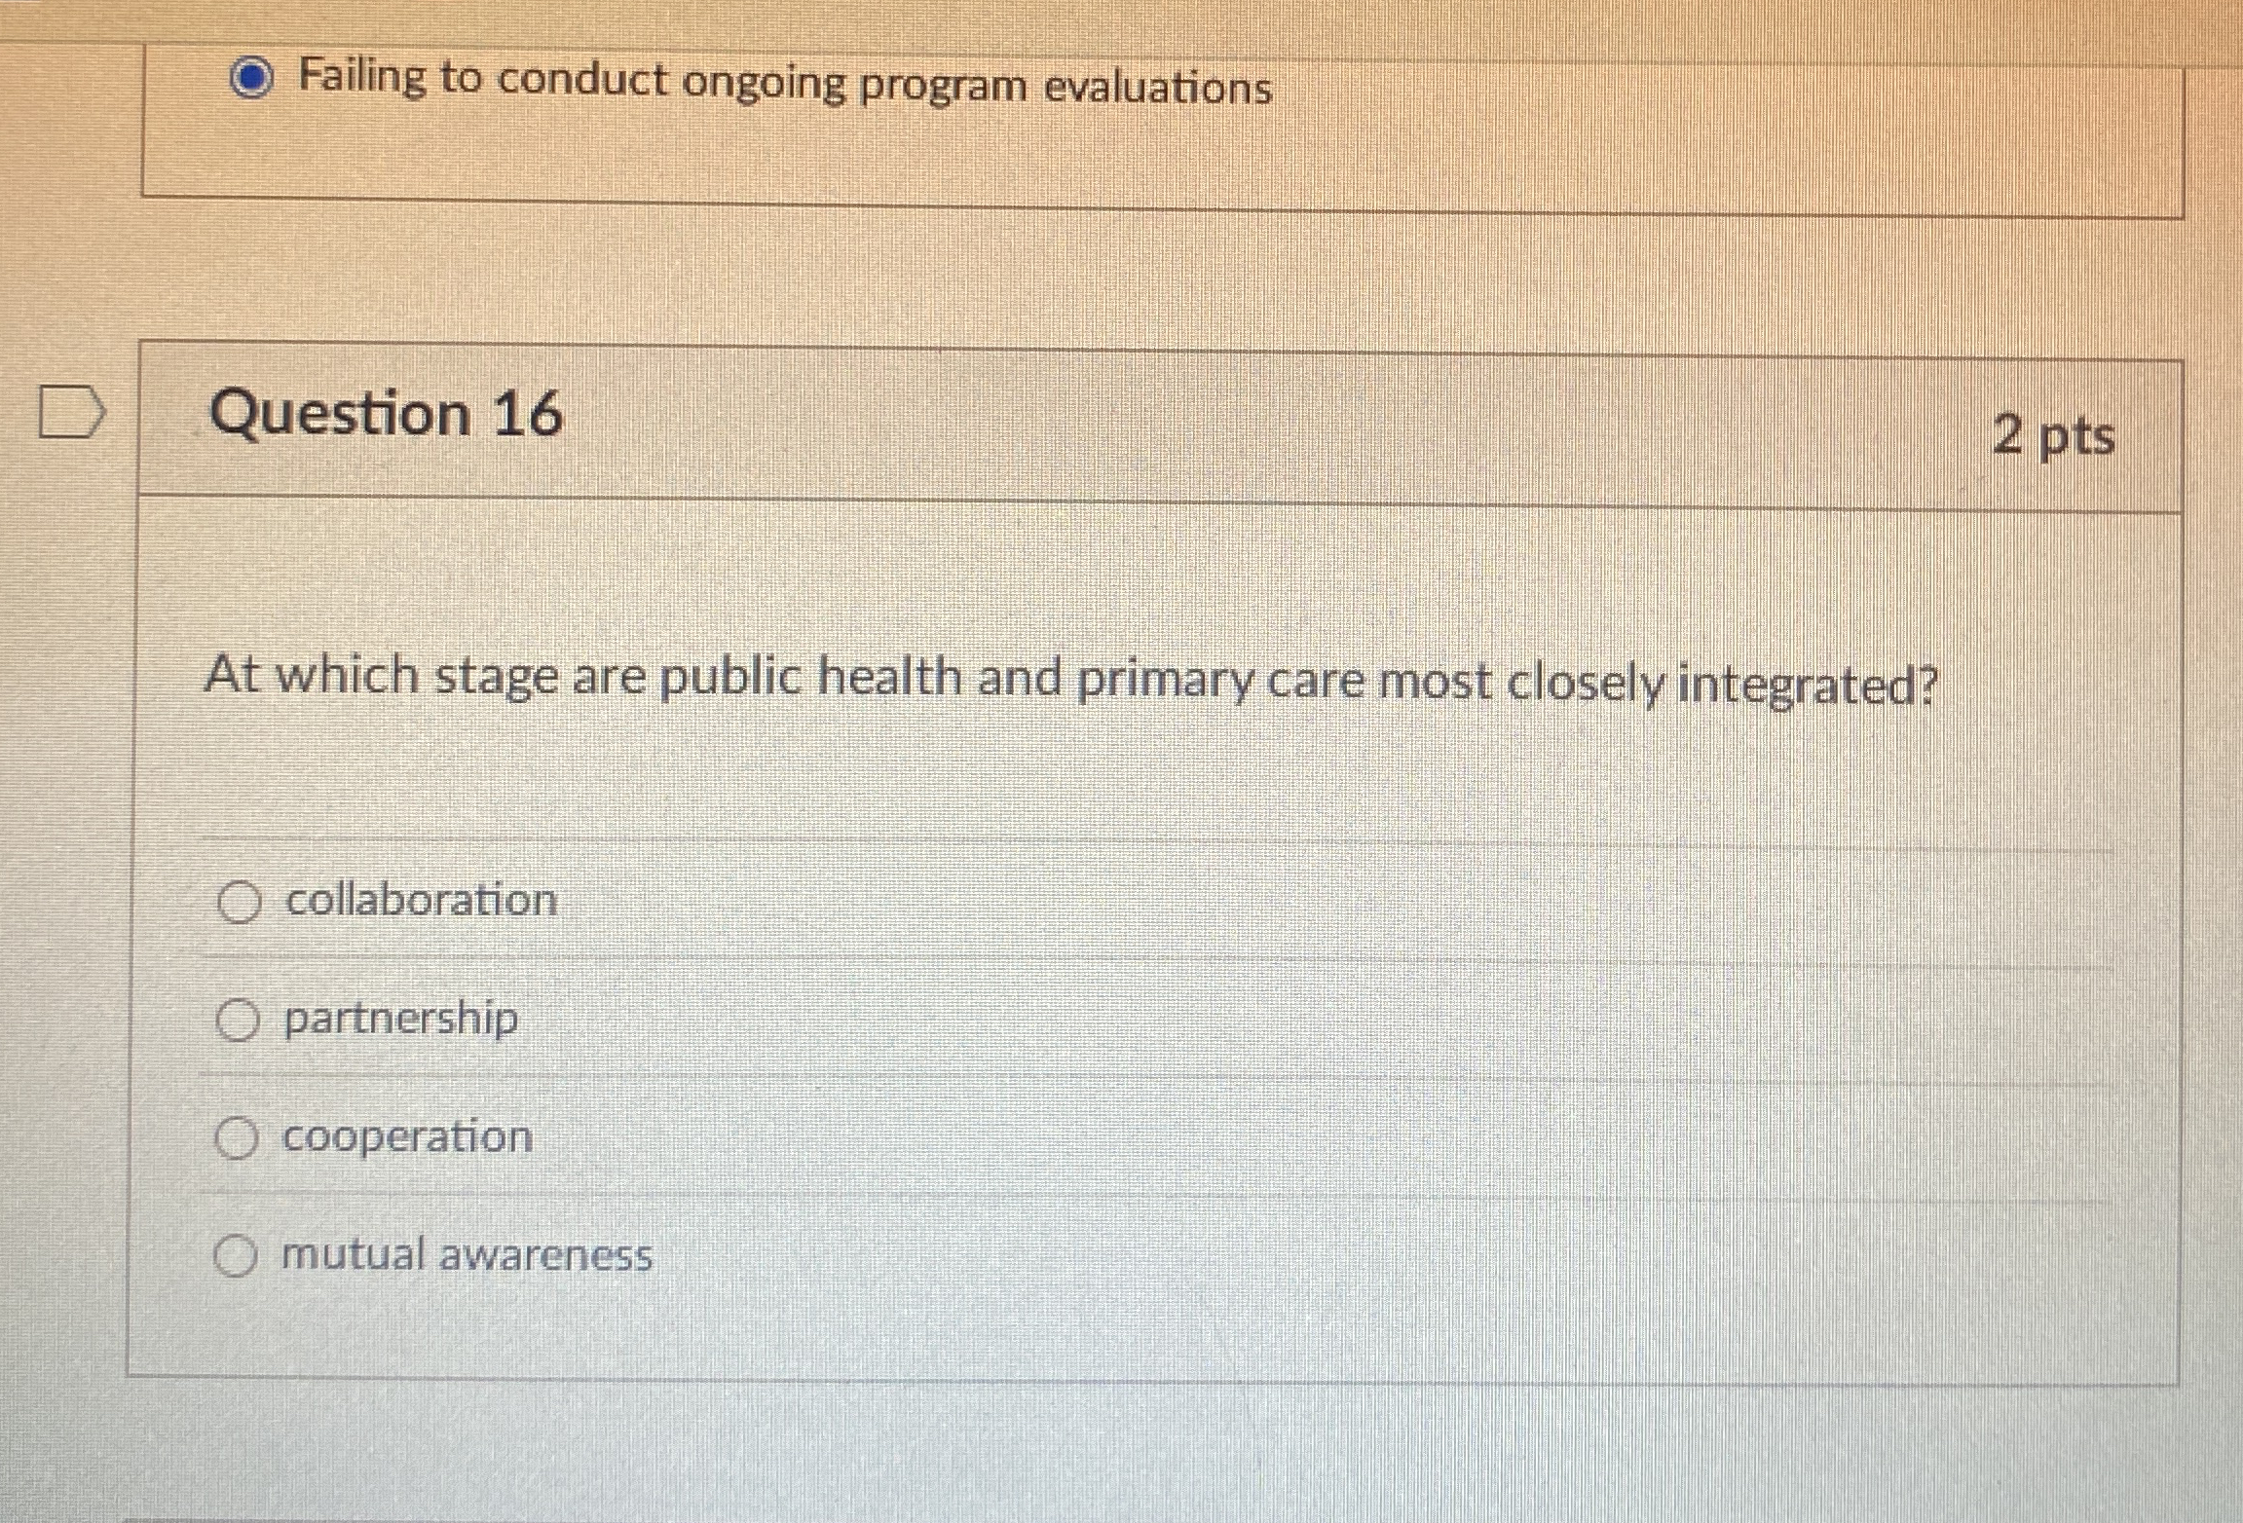This screenshot has width=2243, height=1523.
Task: Click the mutual awareness answer text label
Action: (466, 1256)
